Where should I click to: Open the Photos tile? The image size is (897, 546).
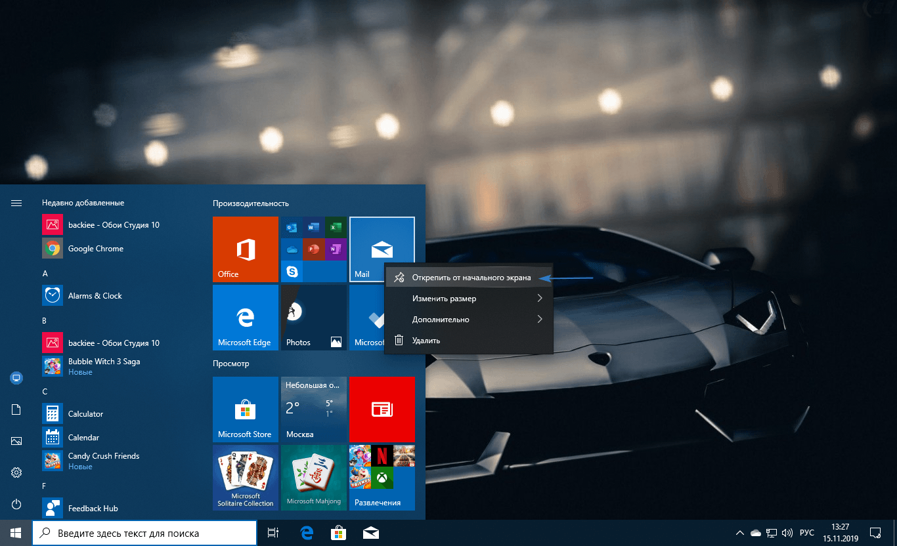pyautogui.click(x=313, y=318)
